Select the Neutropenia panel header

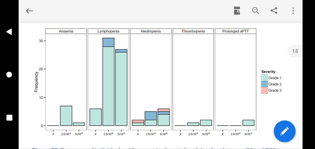(151, 31)
